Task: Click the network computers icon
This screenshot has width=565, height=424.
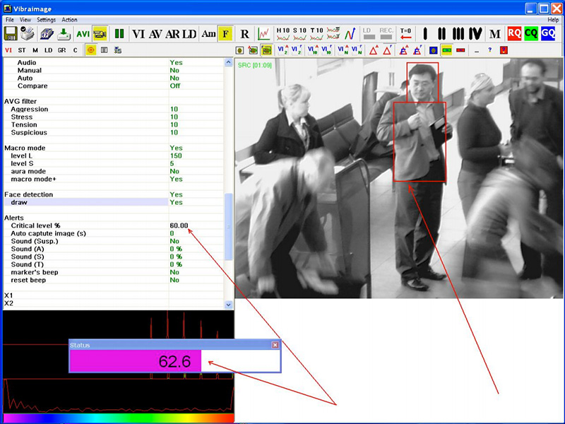Action: coord(117,50)
